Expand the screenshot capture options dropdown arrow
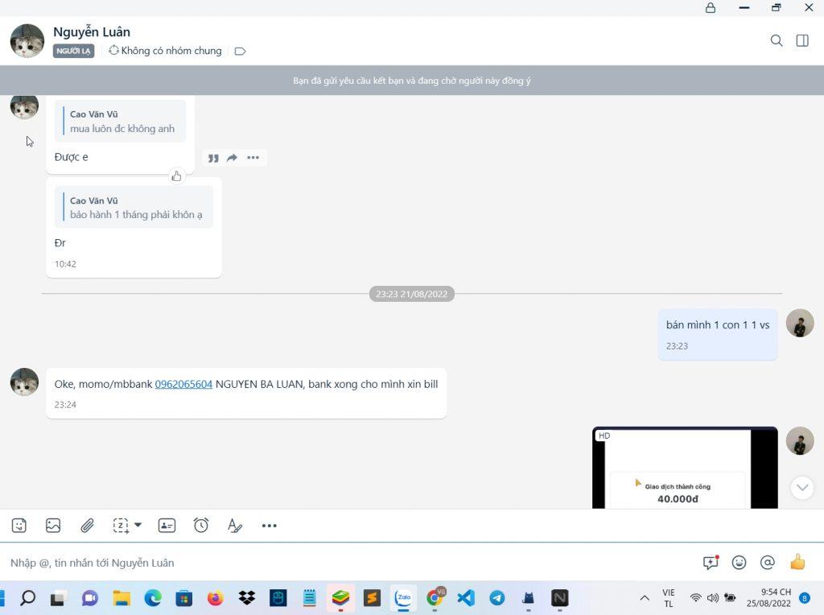The image size is (824, 615). (138, 525)
